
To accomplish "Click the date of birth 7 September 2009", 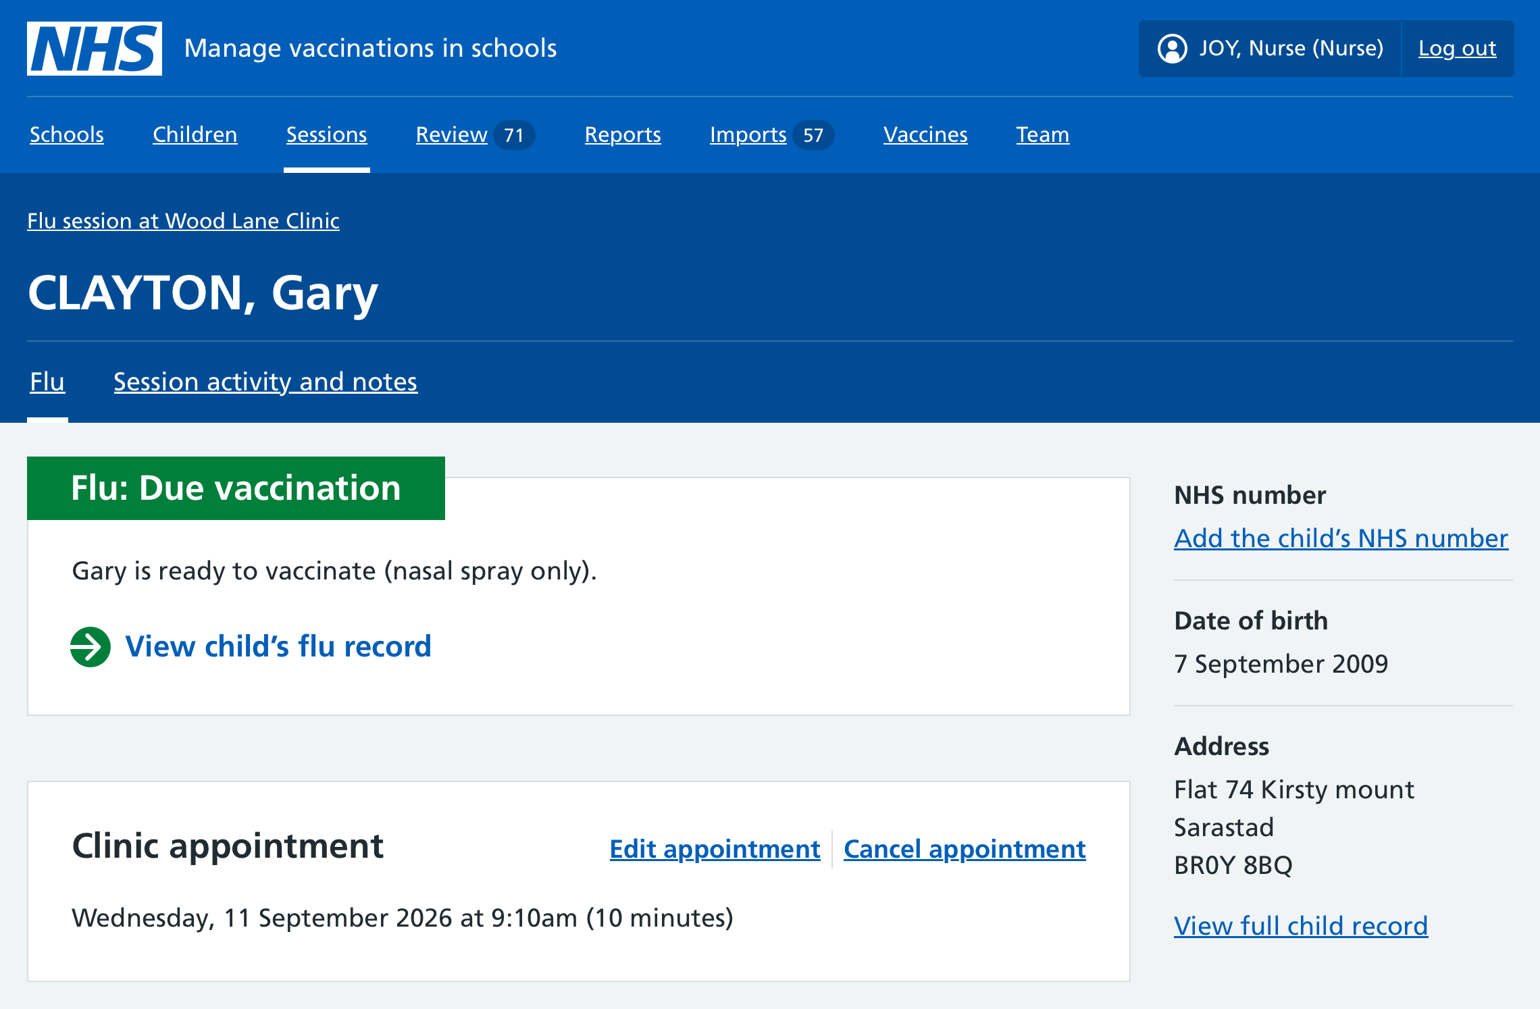I will 1281,664.
